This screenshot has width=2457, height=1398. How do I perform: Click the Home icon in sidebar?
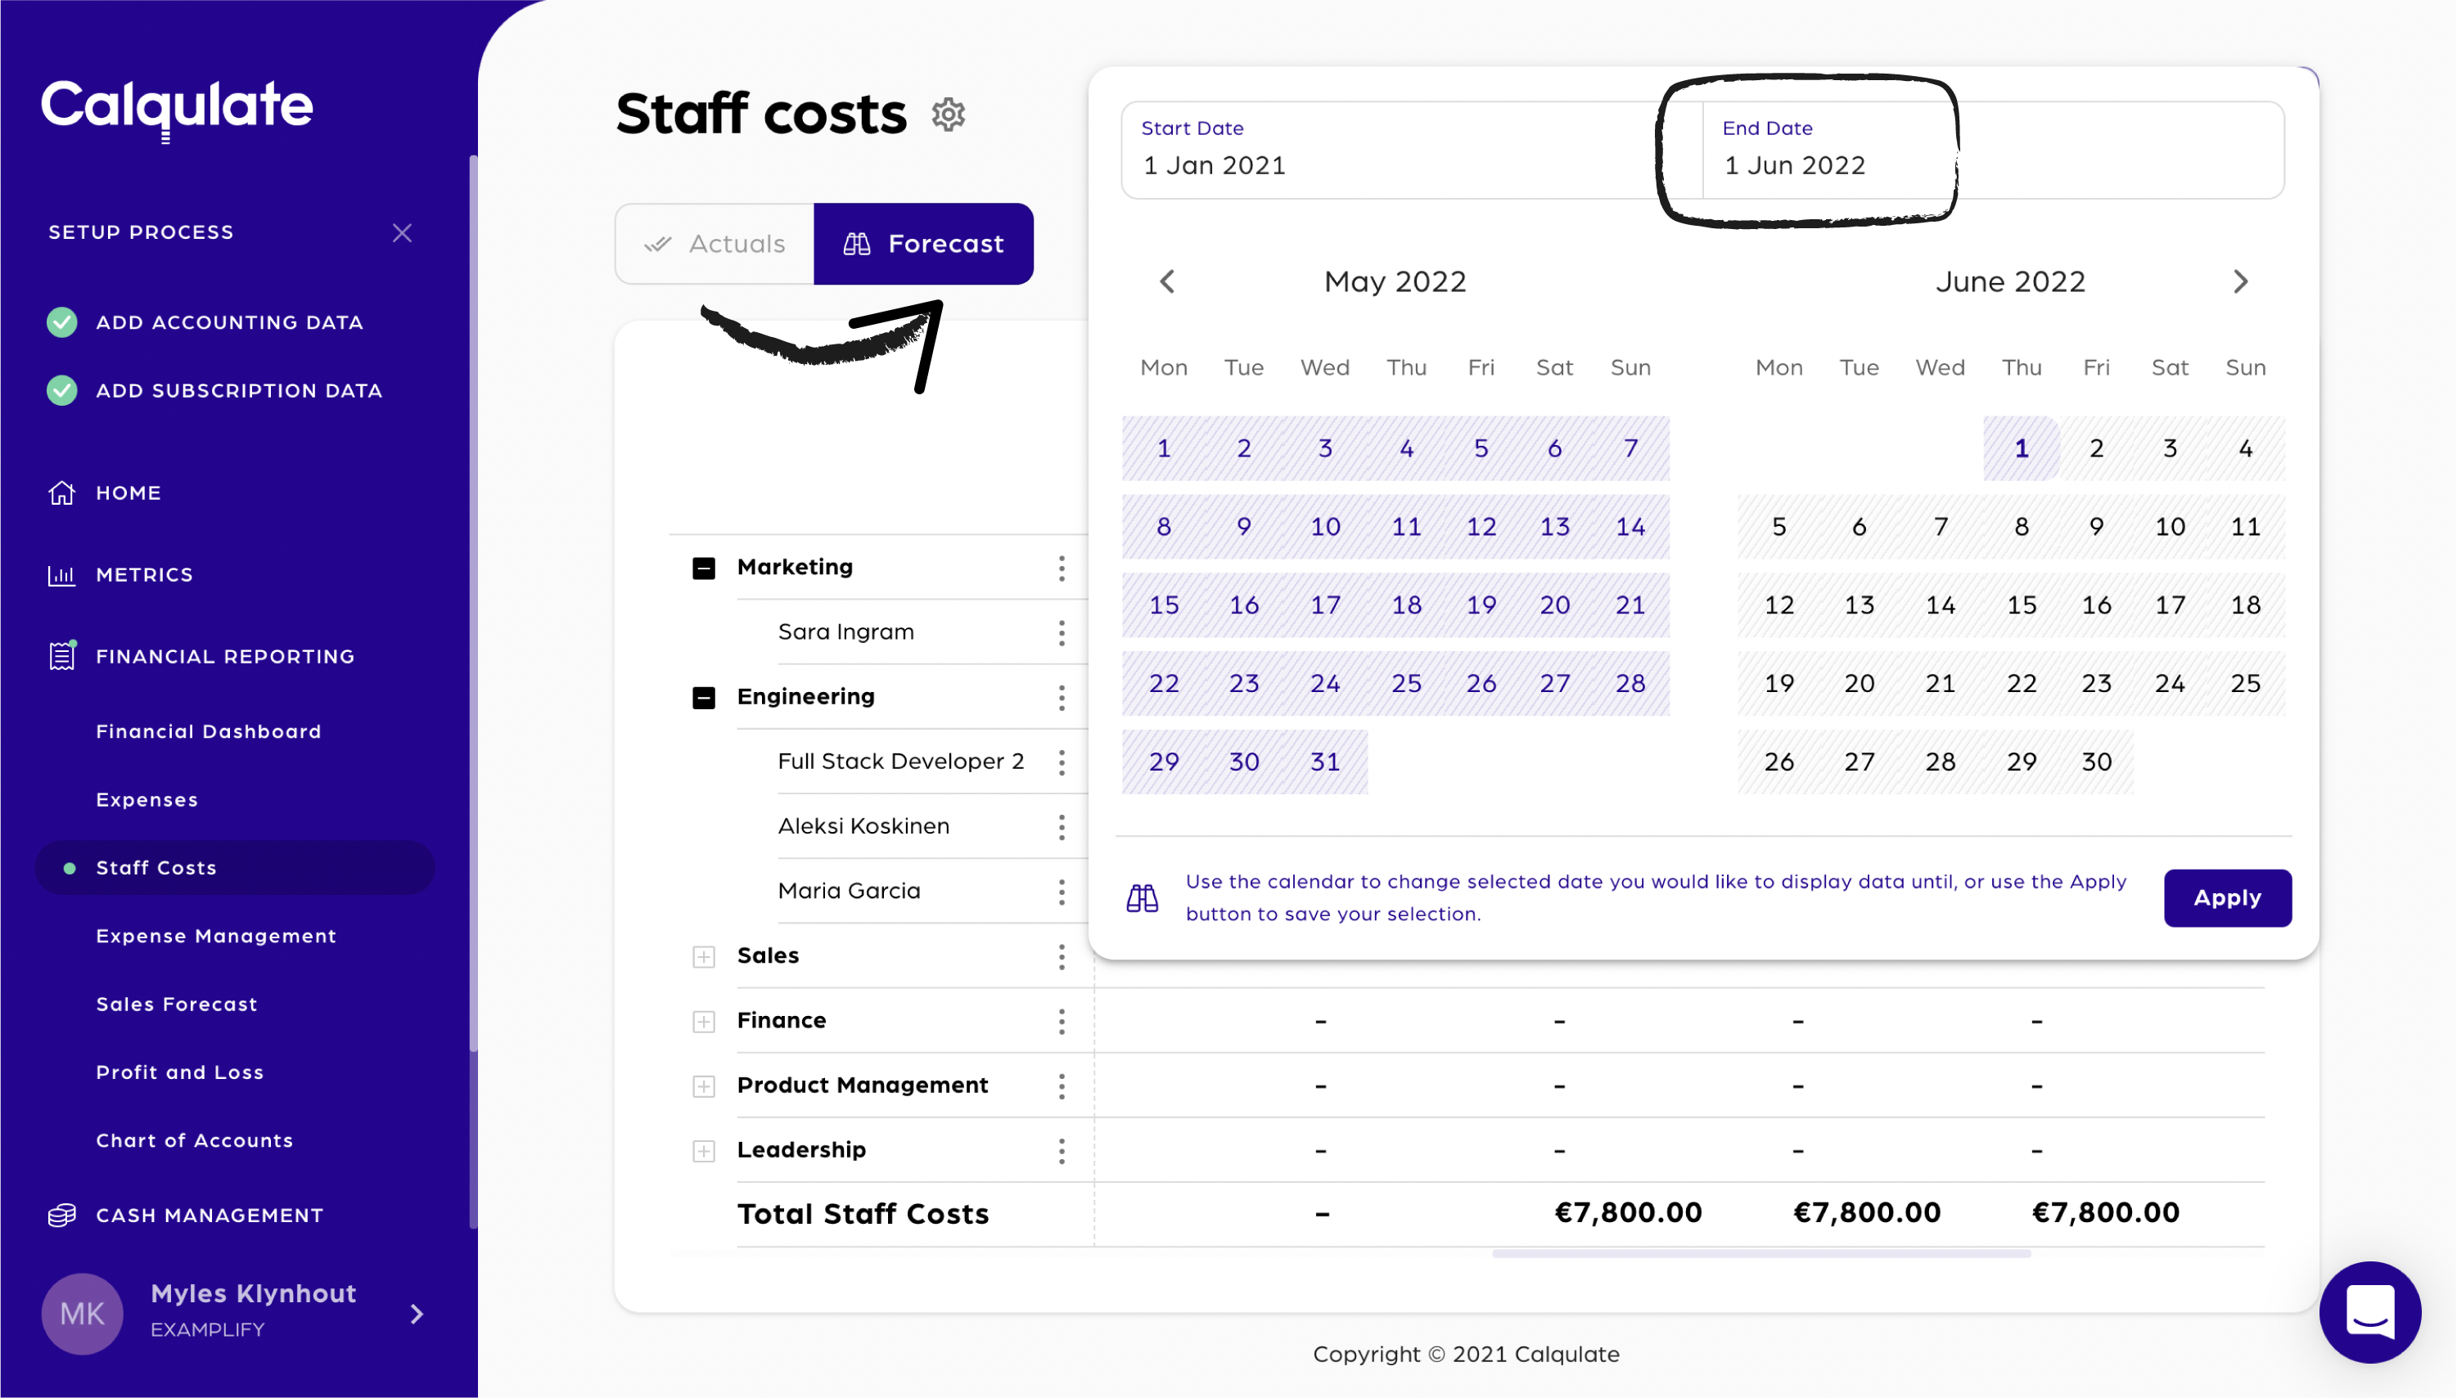click(61, 492)
